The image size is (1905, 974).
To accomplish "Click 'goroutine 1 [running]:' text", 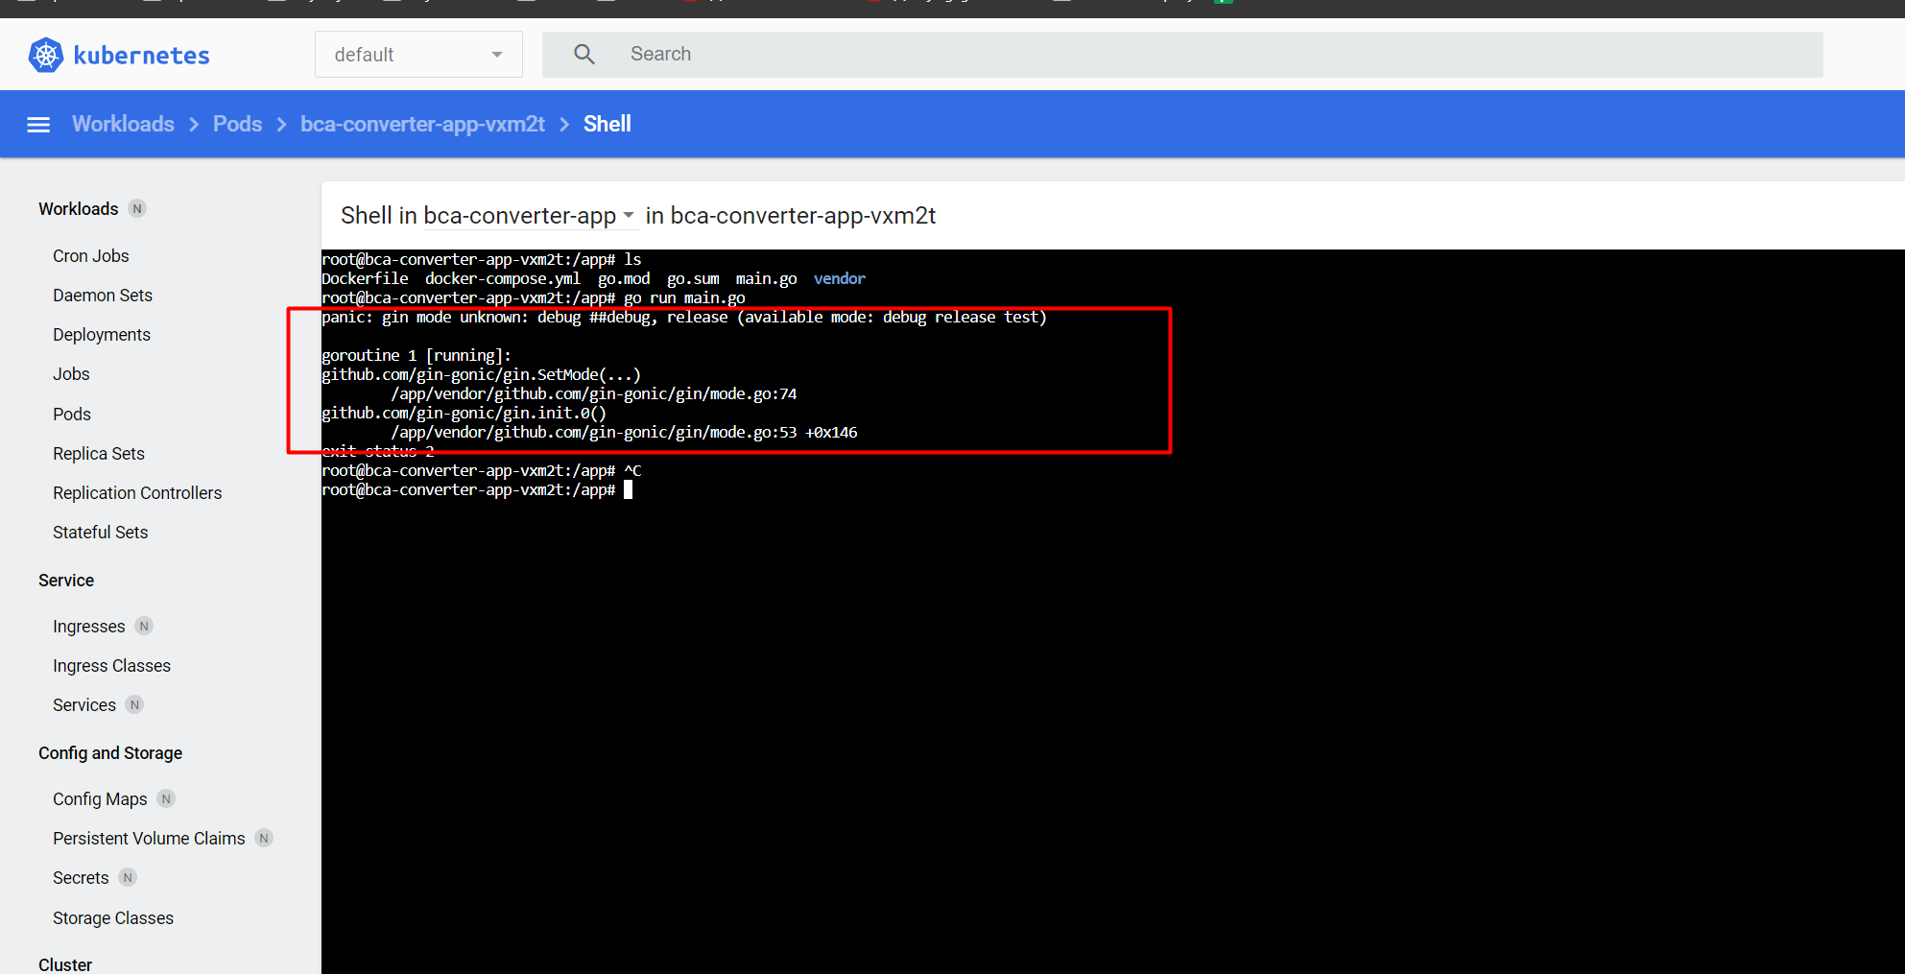I will click(417, 355).
